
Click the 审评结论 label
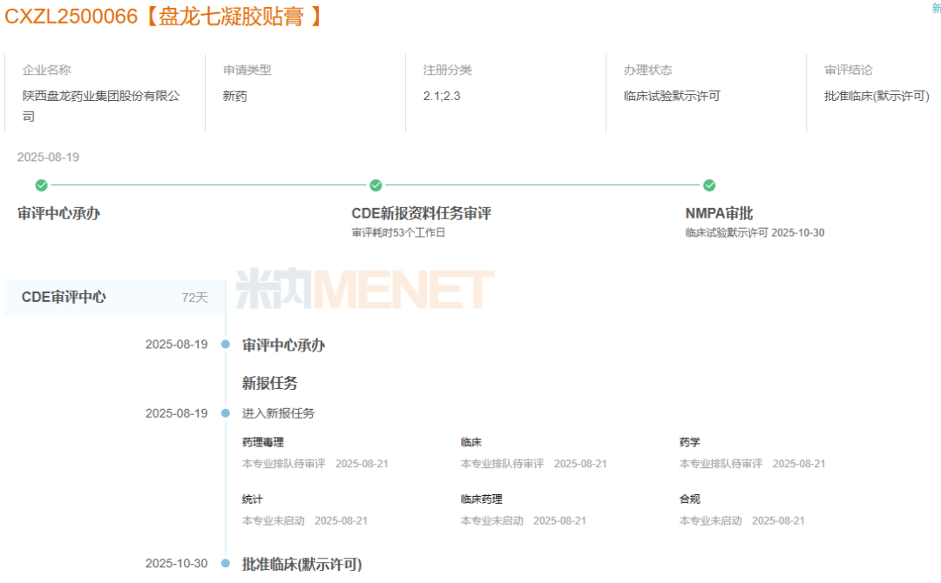[848, 70]
